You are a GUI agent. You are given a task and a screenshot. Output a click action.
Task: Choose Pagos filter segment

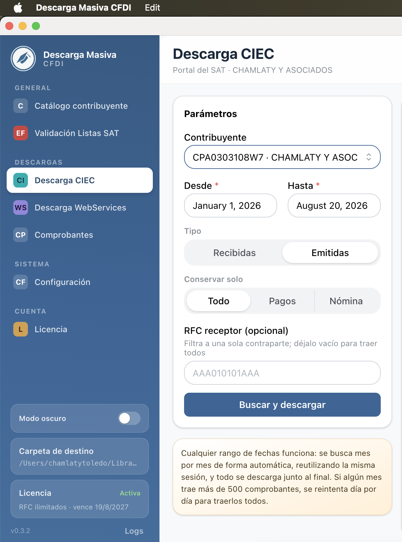point(282,301)
